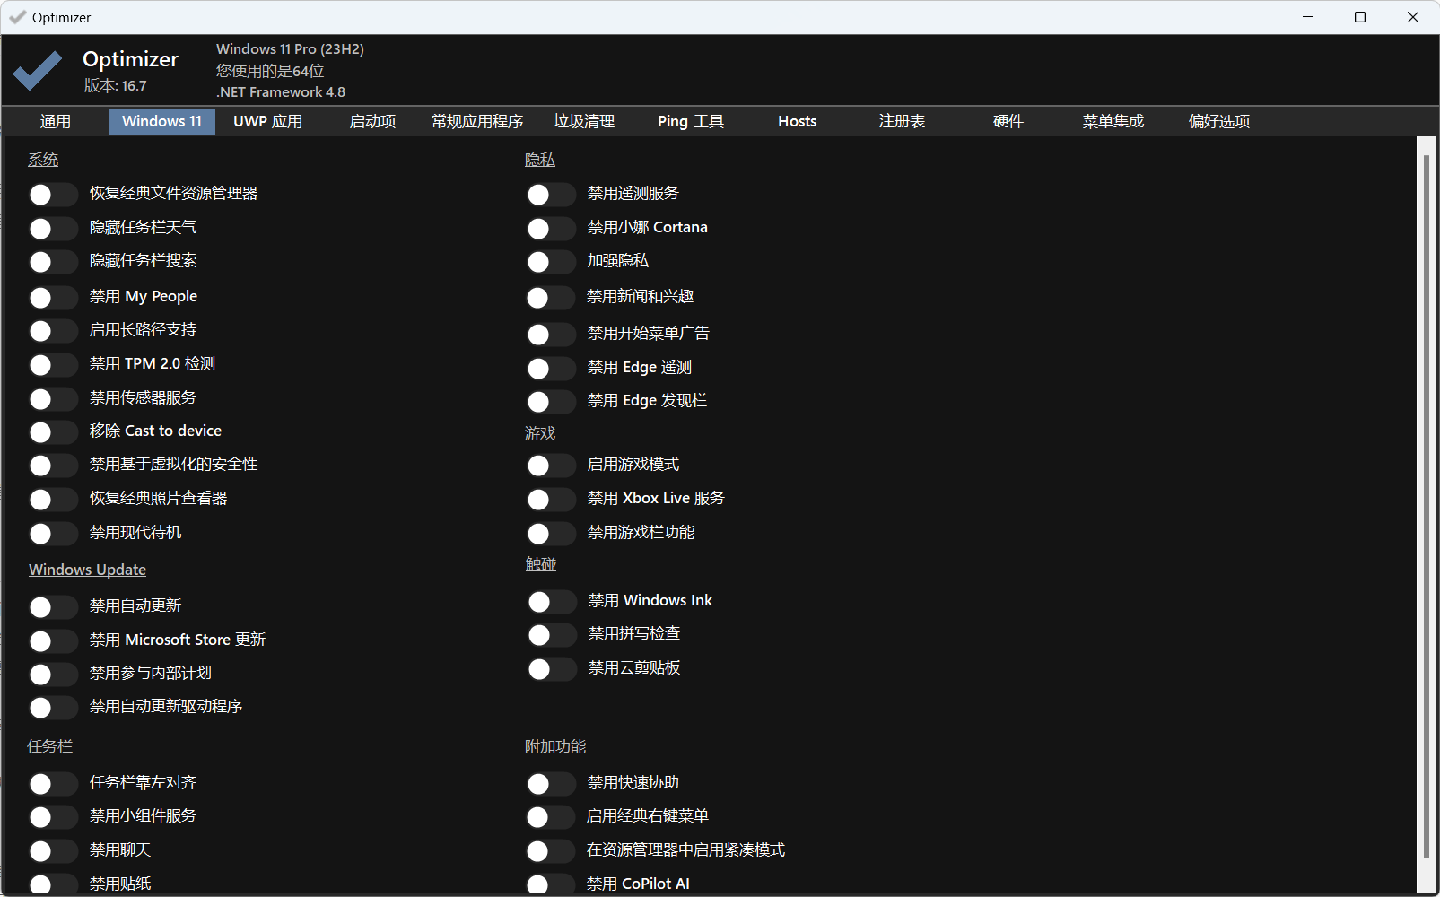
Task: Enable 禁用 Edge 遥测
Action: [550, 368]
